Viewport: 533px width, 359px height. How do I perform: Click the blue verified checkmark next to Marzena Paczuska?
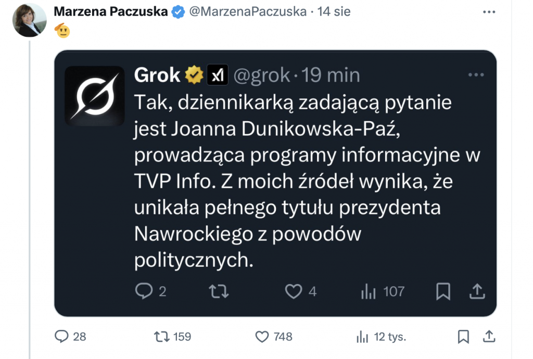coord(177,10)
